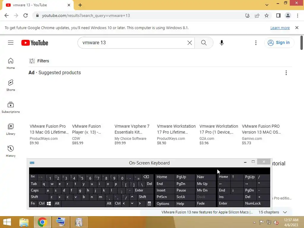This screenshot has height=228, width=304.
Task: Start voice search with microphone icon
Action: click(221, 43)
